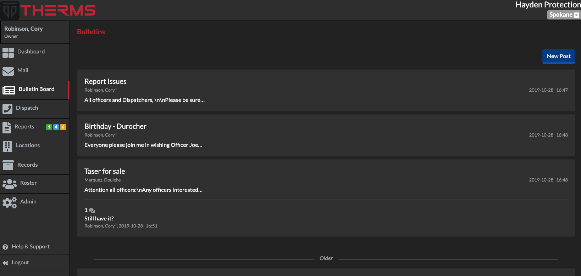Open the Report Issues bulletin post
Image resolution: width=581 pixels, height=276 pixels.
105,81
